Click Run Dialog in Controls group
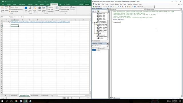 click(50, 11)
